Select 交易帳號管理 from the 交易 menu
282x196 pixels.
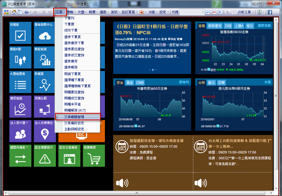click(74, 117)
